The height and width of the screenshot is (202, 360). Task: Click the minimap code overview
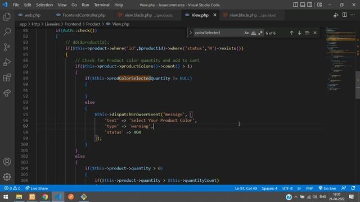[340, 59]
